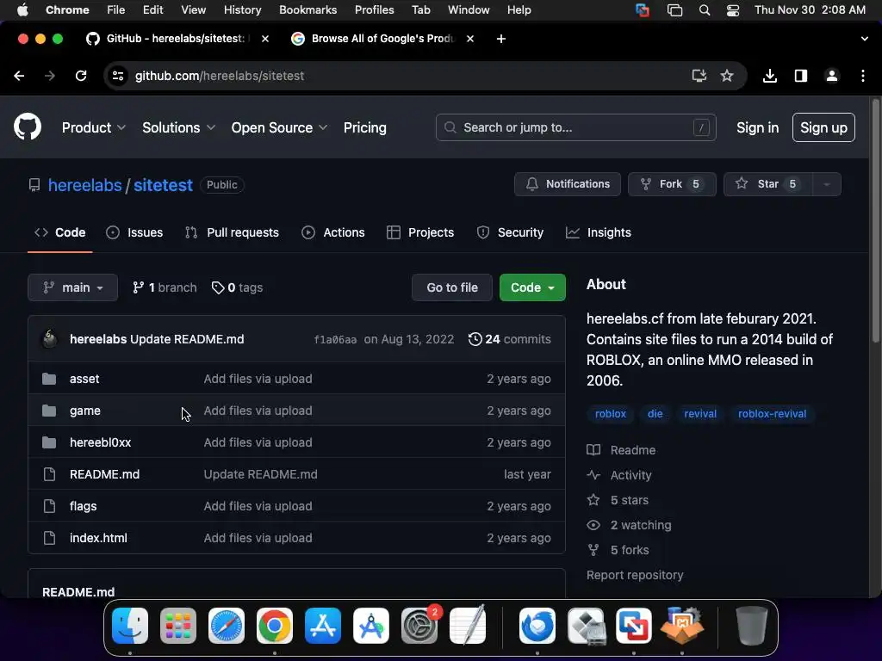Screen dimensions: 882x661
Task: Click Report repository link
Action: coord(635,575)
